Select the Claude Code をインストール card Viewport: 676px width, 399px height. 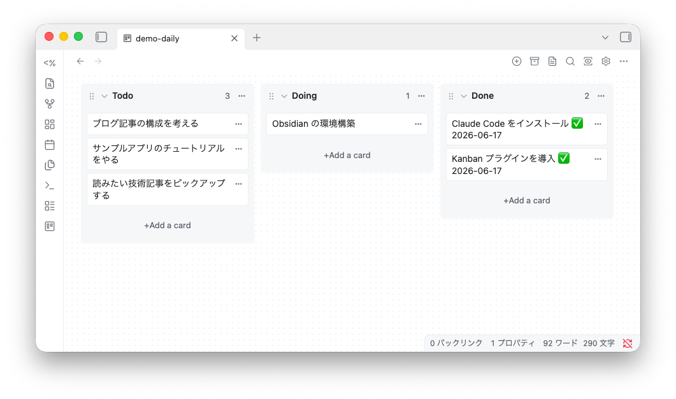(x=526, y=129)
